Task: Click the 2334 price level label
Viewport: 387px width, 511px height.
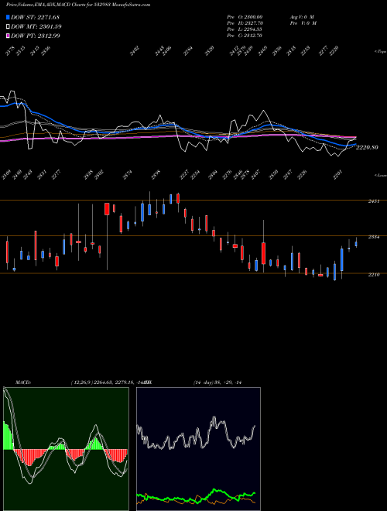Action: pos(374,237)
